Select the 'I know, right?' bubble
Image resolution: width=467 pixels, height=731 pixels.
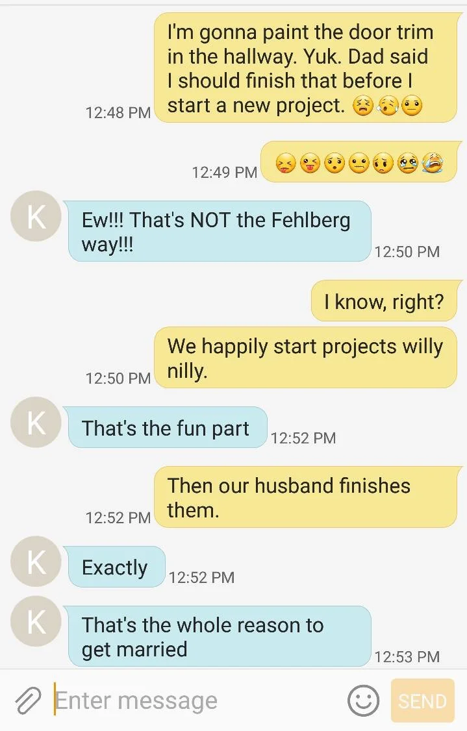384,301
